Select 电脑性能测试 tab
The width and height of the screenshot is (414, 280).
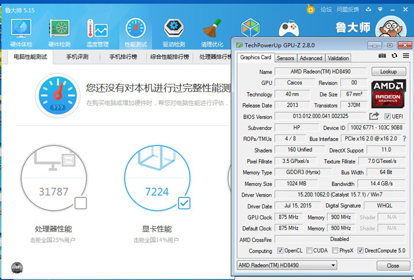[30, 57]
